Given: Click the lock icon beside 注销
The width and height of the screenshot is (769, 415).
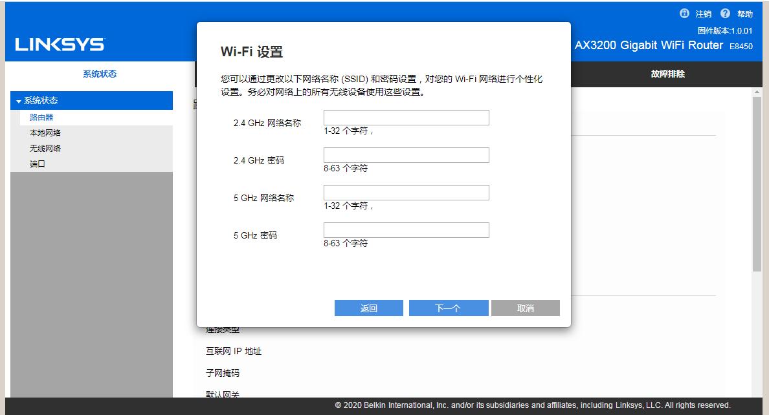Looking at the screenshot, I should 684,13.
